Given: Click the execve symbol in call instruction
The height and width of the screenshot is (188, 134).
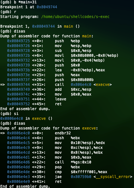Looking at the screenshot, I should pyautogui.click(x=102, y=85).
